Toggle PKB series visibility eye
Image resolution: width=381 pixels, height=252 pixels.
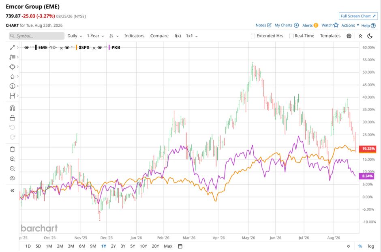click(100, 47)
